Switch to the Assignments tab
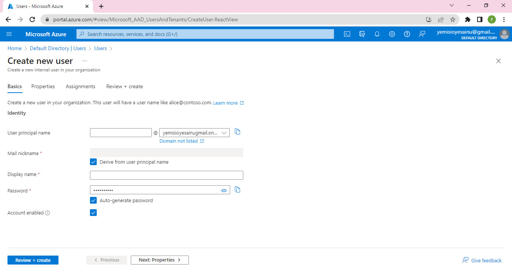 click(x=81, y=86)
